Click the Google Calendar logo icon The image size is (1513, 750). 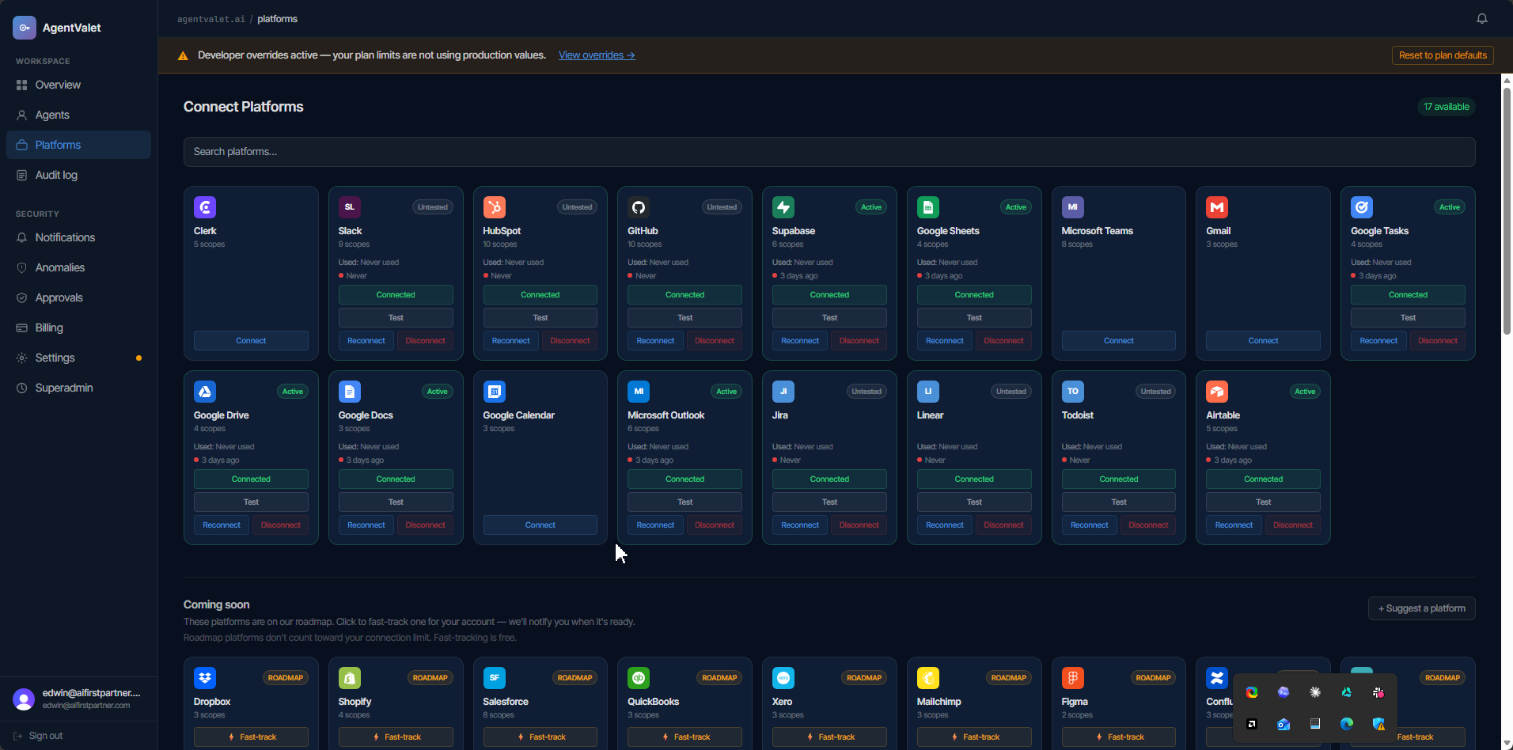[495, 392]
